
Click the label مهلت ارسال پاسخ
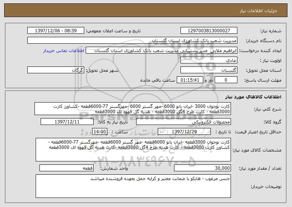[263, 80]
